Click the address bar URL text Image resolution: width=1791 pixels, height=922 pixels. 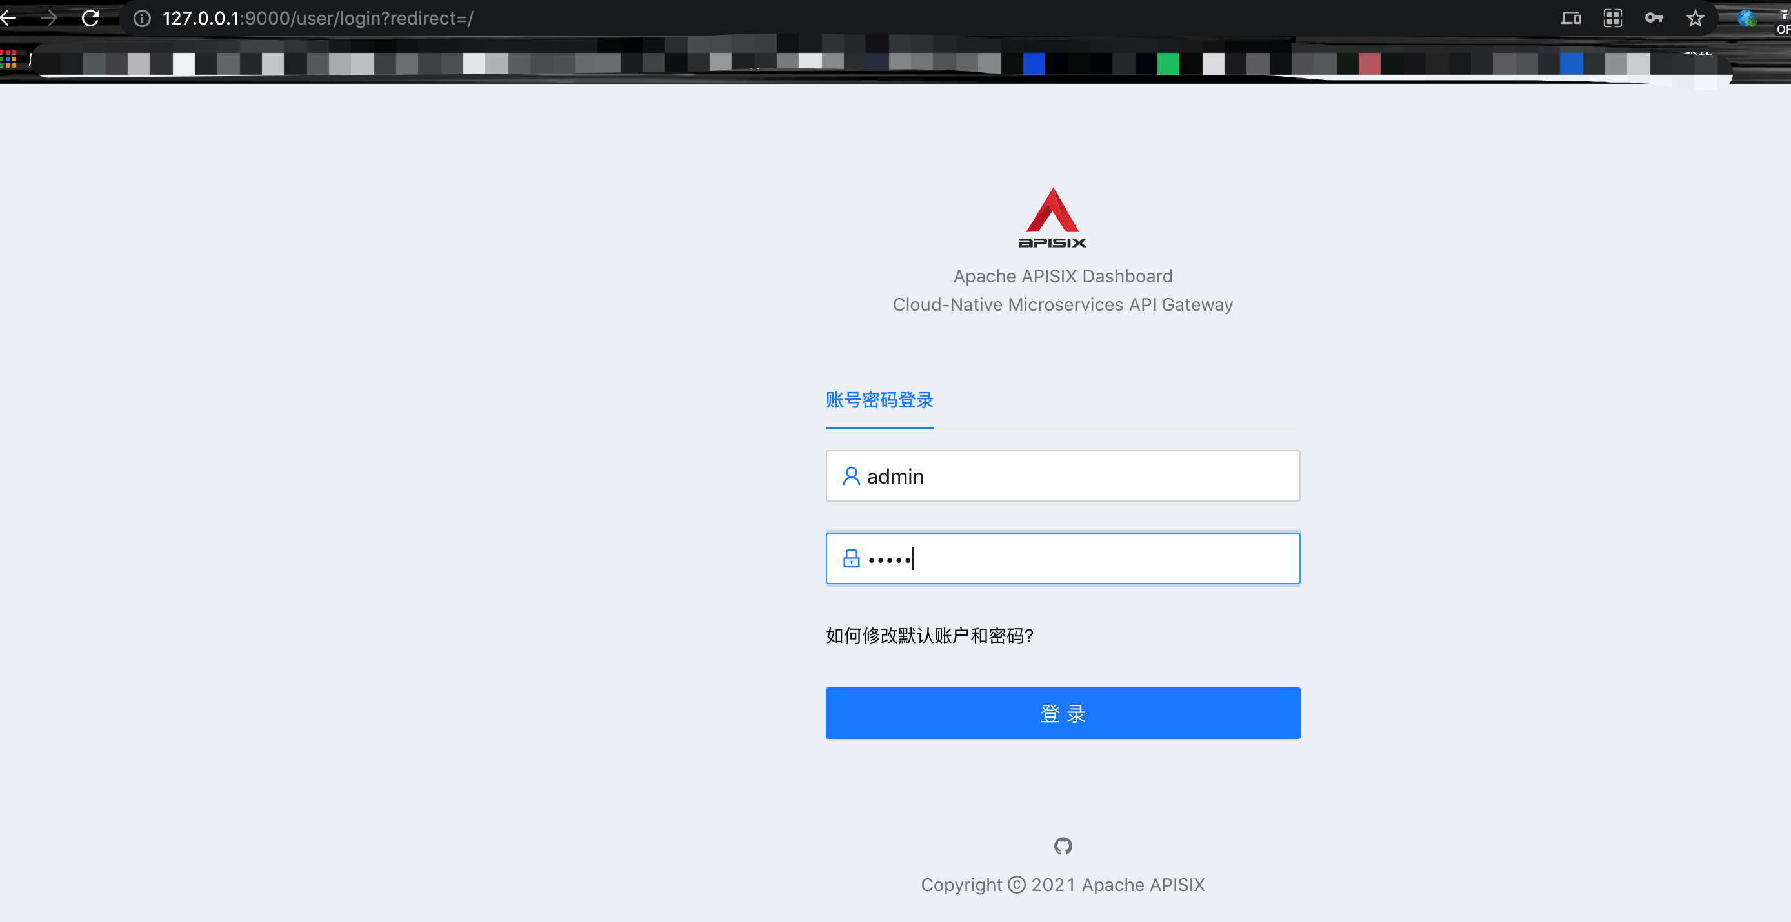(317, 18)
